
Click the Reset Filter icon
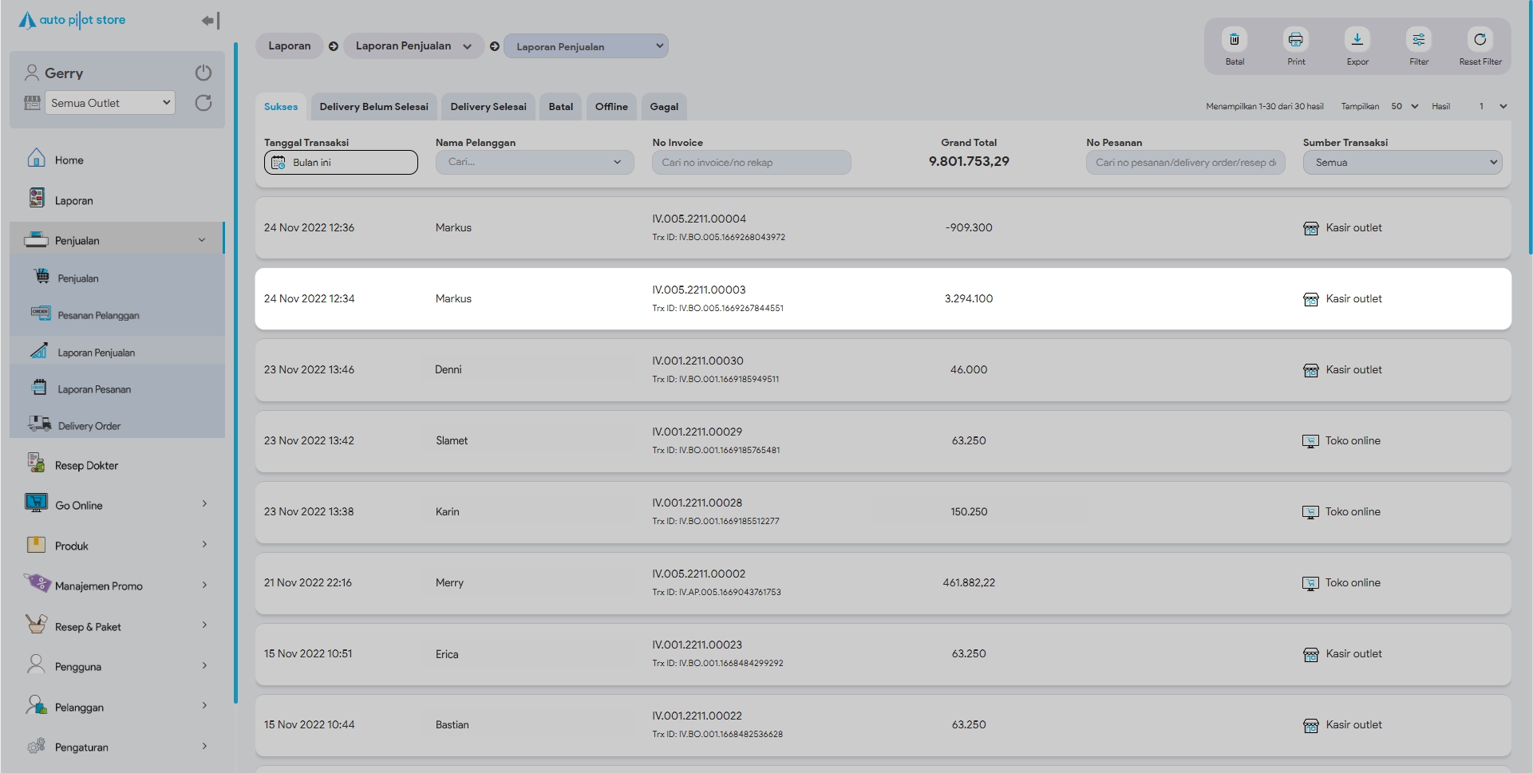[1480, 40]
